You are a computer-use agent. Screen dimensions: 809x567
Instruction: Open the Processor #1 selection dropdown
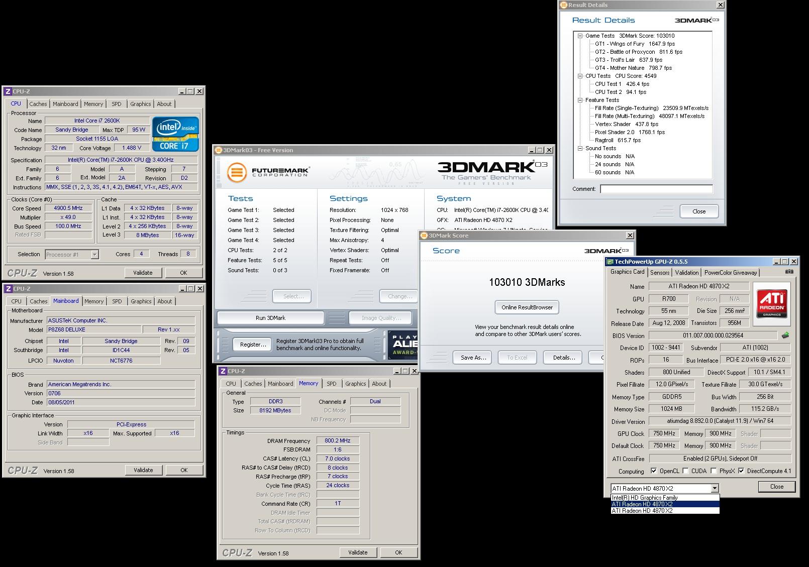(x=94, y=255)
